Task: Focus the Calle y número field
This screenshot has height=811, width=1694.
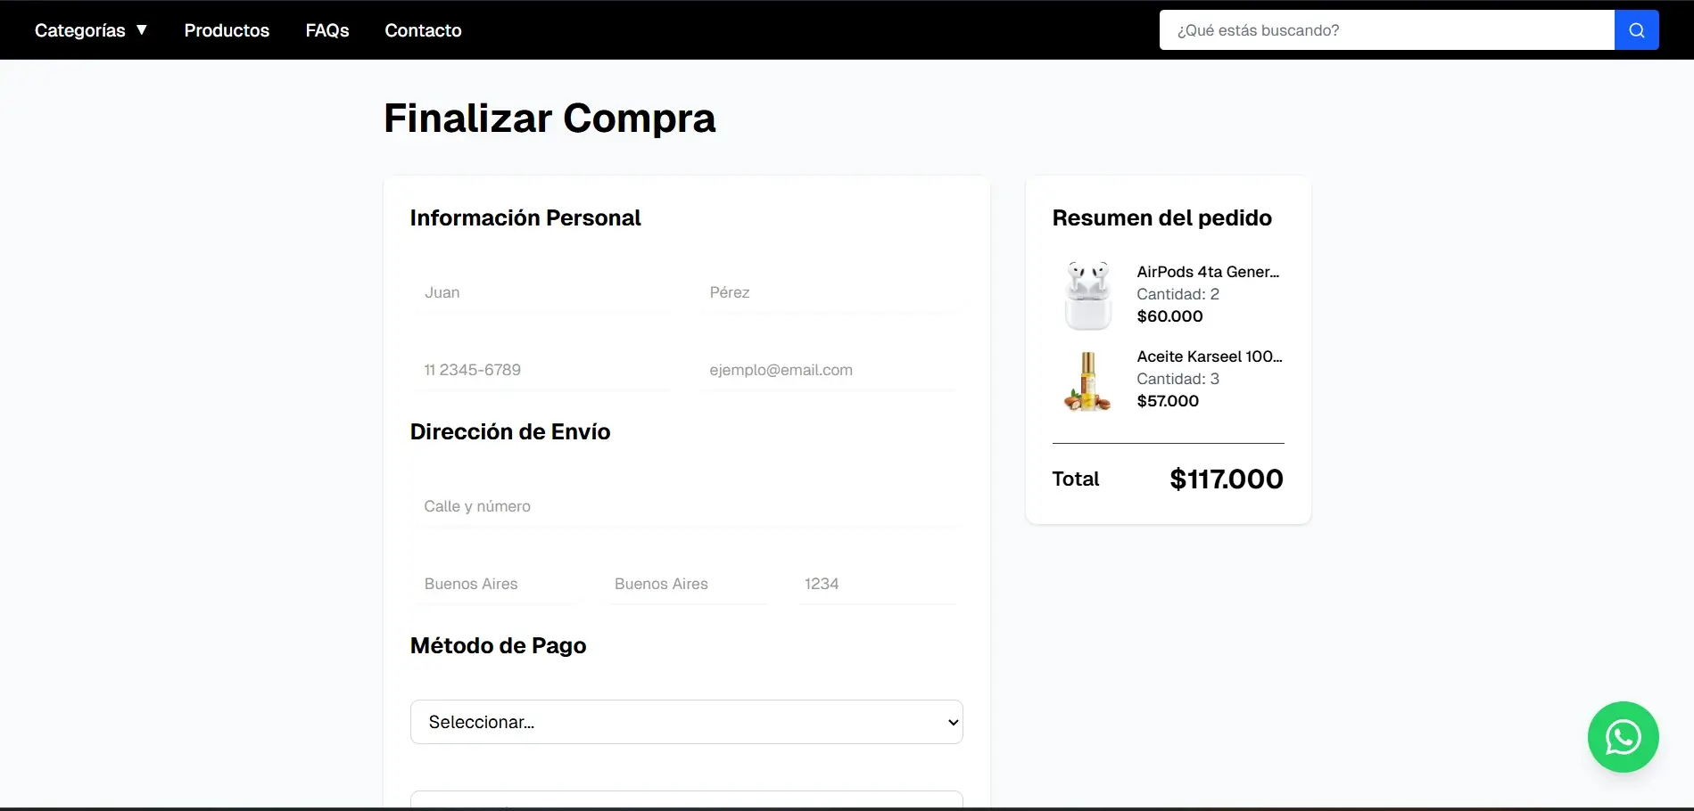Action: tap(685, 505)
